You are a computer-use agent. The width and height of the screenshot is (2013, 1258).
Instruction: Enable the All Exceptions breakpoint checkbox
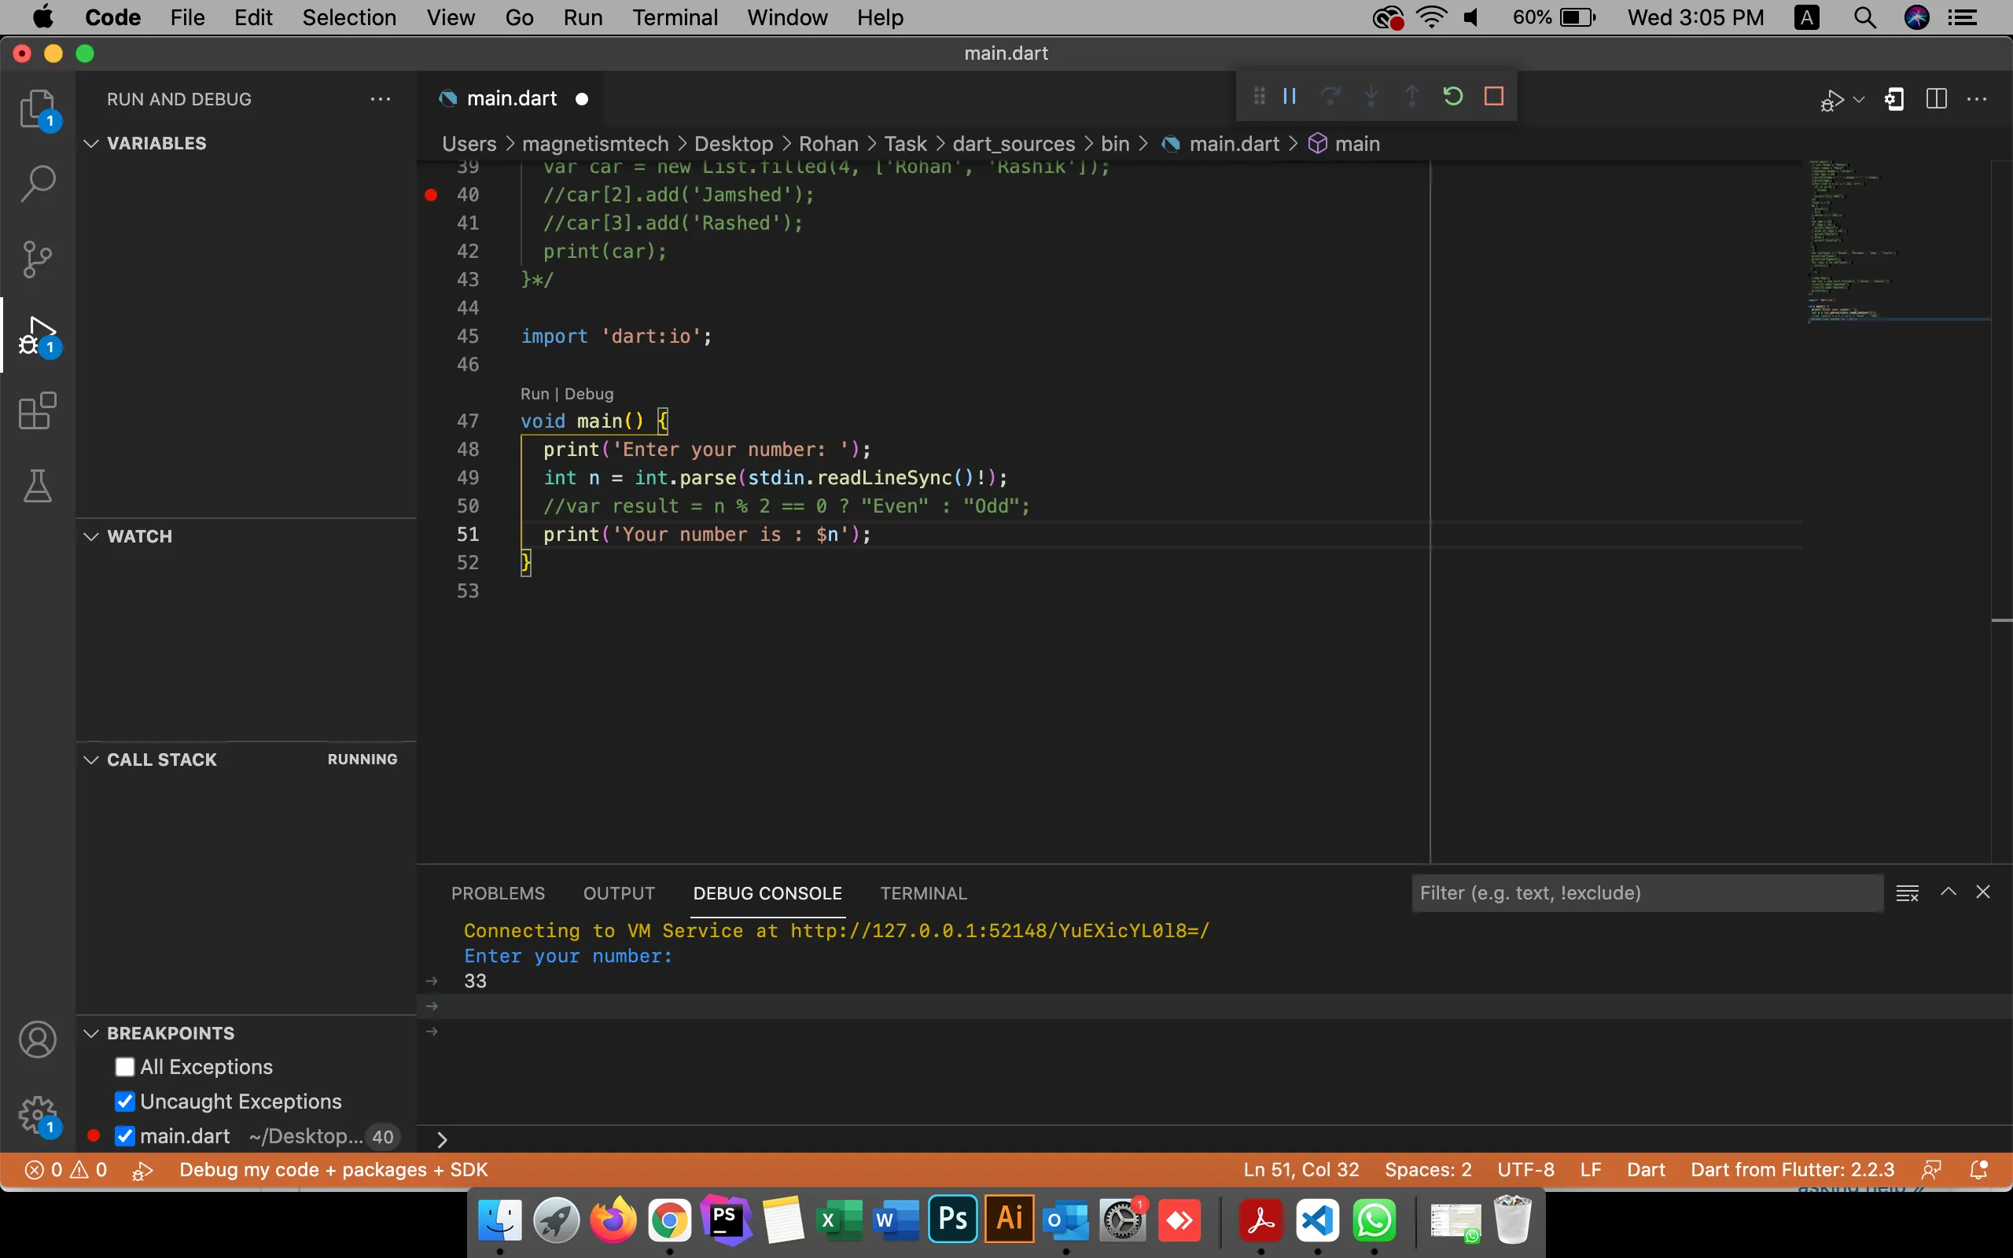125,1067
